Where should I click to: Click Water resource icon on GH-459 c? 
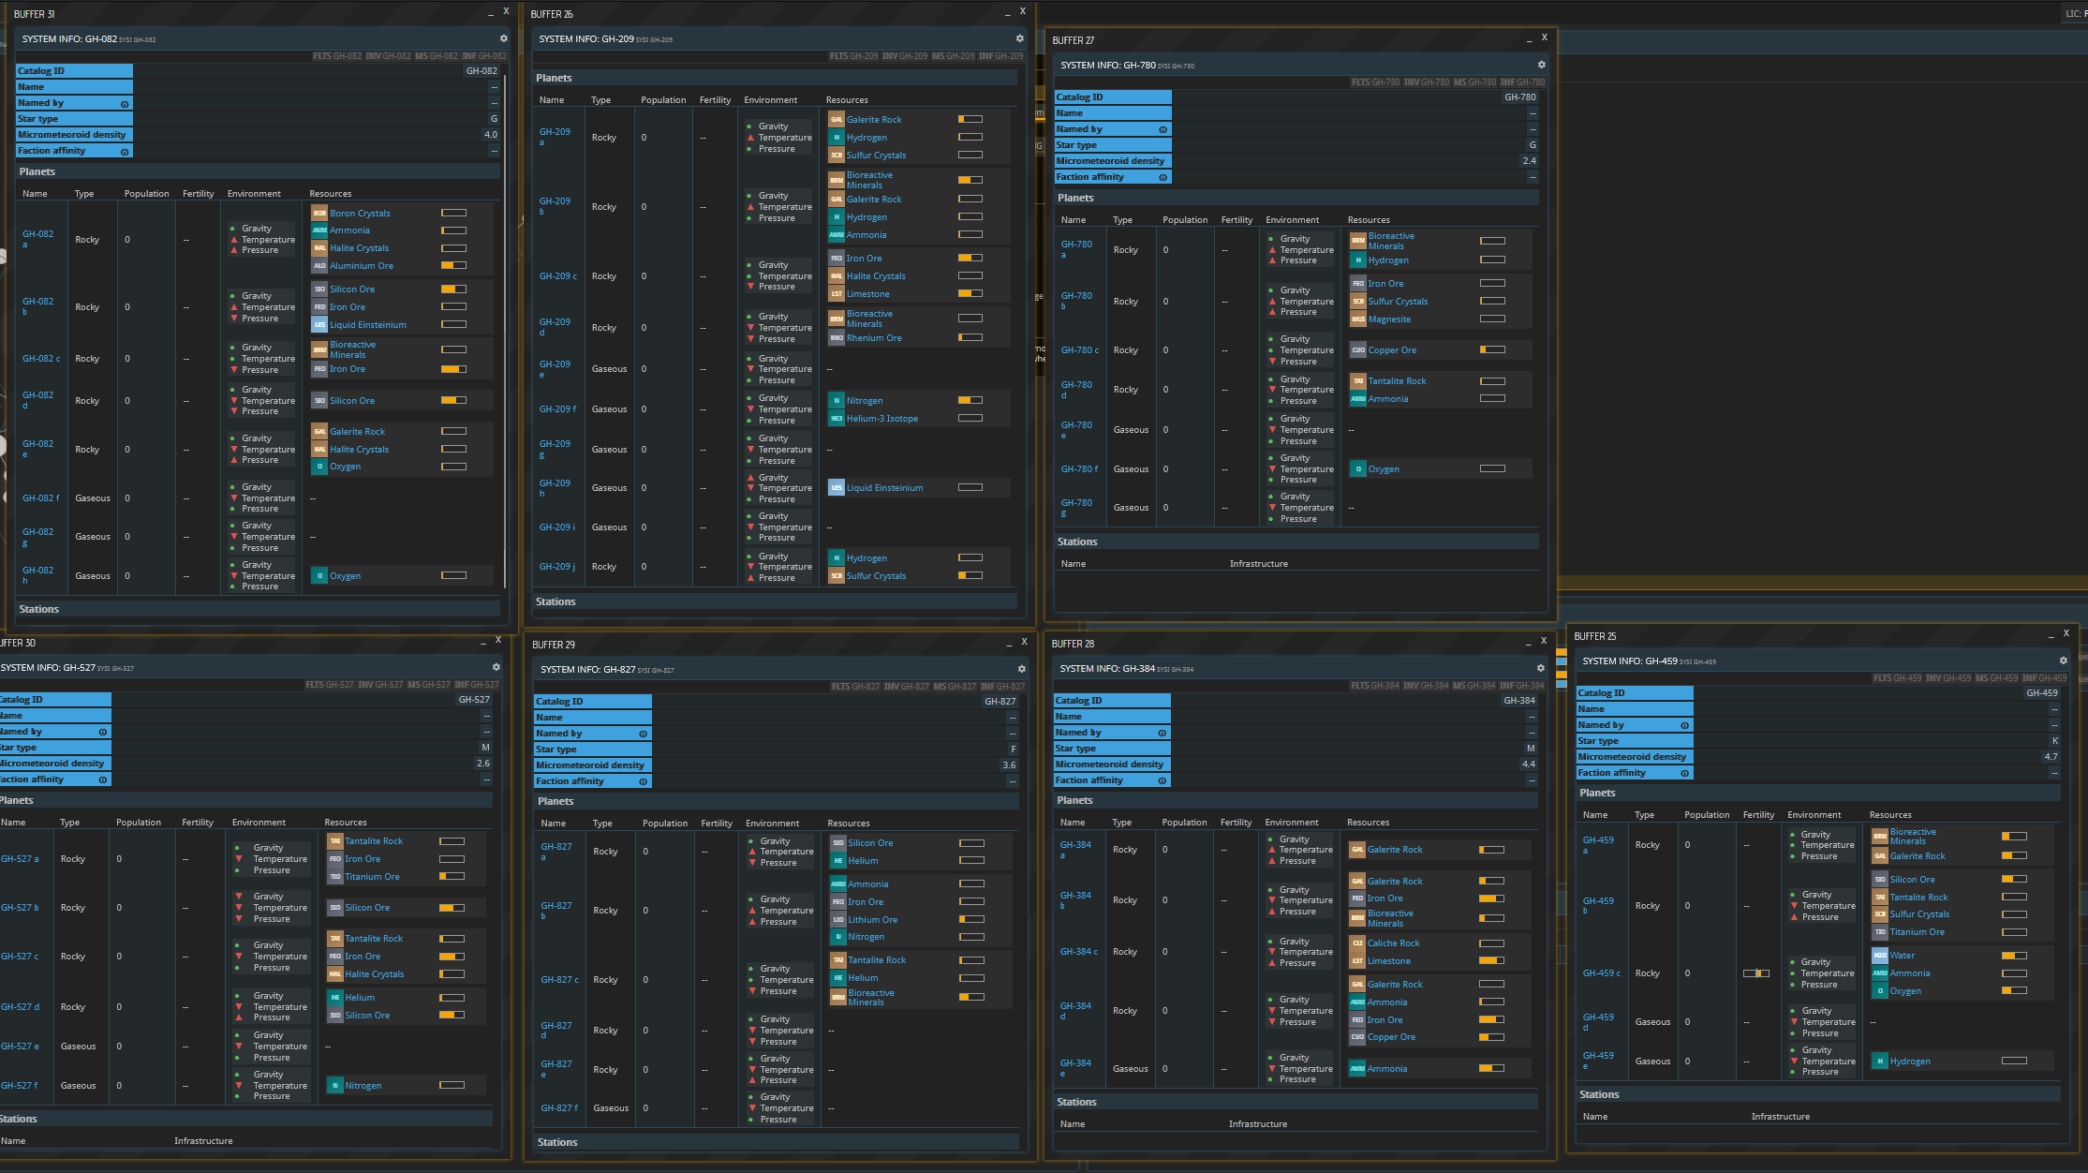(x=1879, y=956)
